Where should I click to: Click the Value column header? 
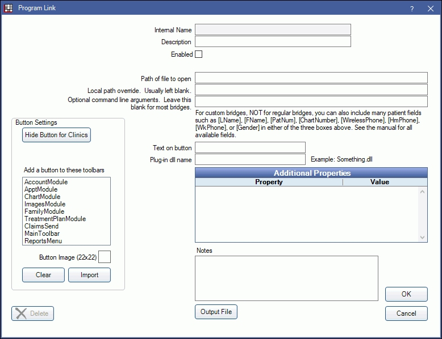[x=380, y=182]
